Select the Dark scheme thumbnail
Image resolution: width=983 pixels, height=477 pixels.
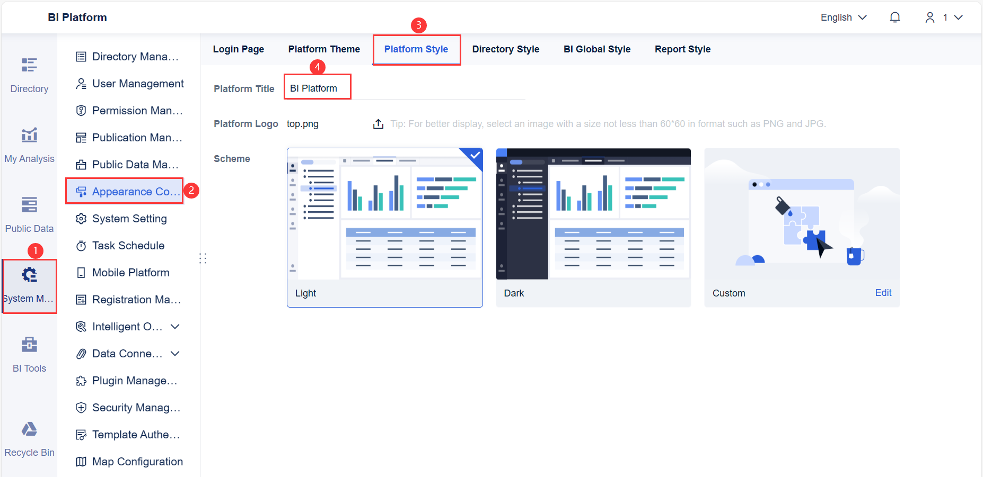click(x=593, y=214)
